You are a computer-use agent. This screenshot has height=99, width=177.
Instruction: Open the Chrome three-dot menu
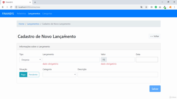(x=175, y=7)
